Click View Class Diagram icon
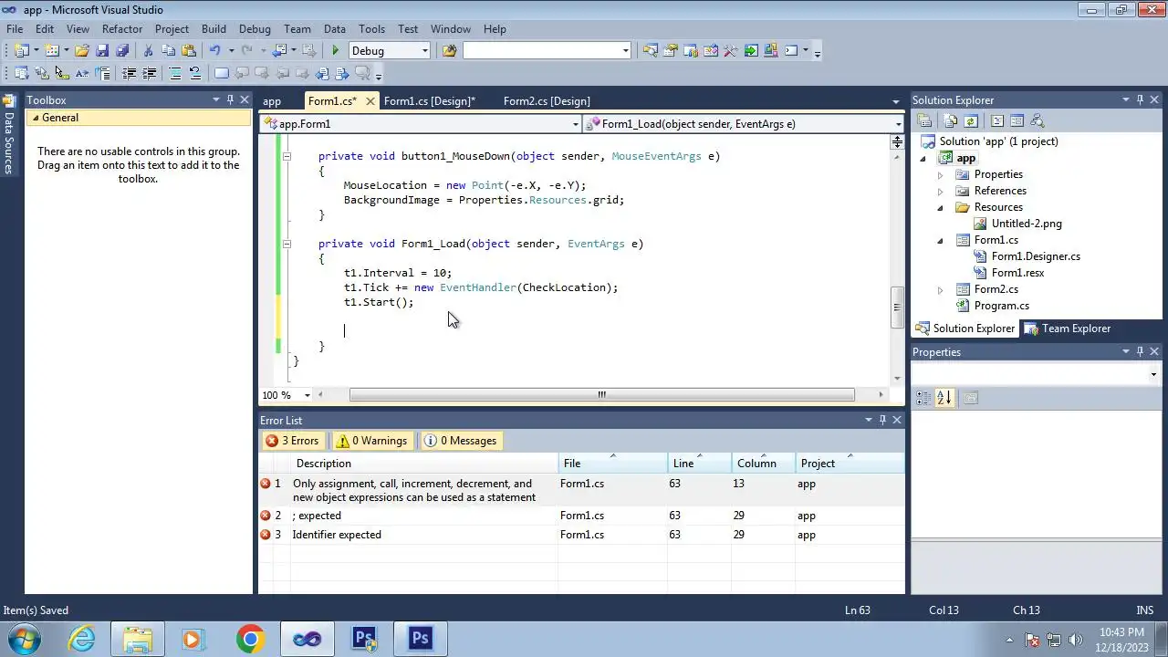1168x657 pixels. (1037, 120)
